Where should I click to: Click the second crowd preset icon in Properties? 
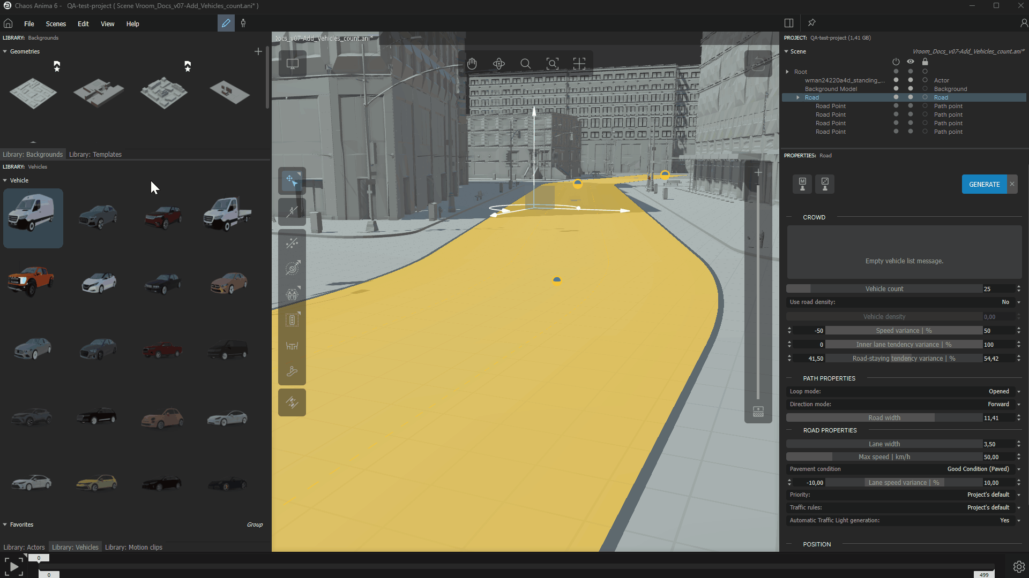pos(825,184)
